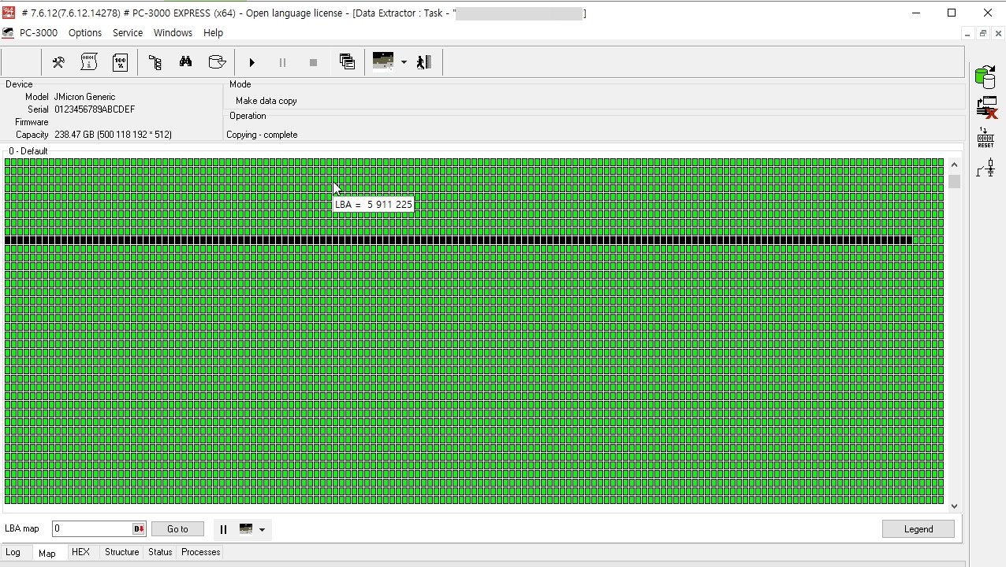Select the Map tab
This screenshot has width=1006, height=567.
(x=47, y=553)
